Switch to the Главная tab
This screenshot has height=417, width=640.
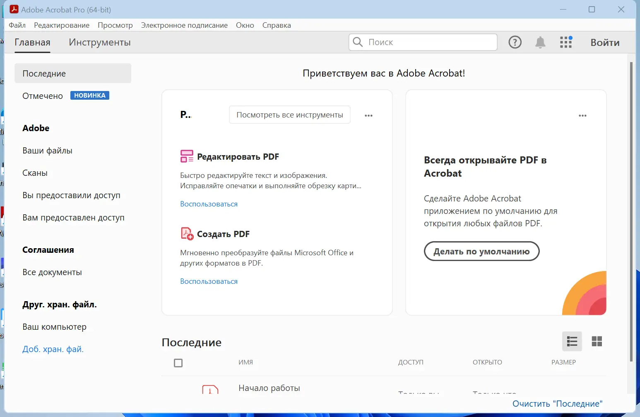(x=32, y=42)
